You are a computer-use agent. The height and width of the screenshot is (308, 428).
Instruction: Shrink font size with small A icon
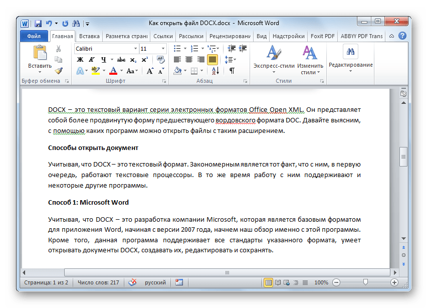coord(161,71)
